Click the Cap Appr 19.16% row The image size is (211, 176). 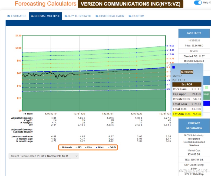(x=187, y=94)
